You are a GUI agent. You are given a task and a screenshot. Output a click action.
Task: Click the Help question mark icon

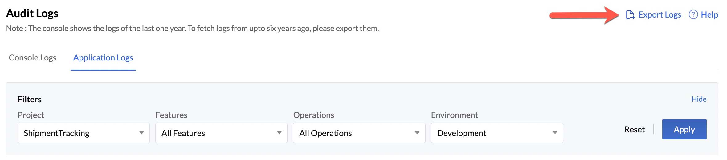pos(693,15)
